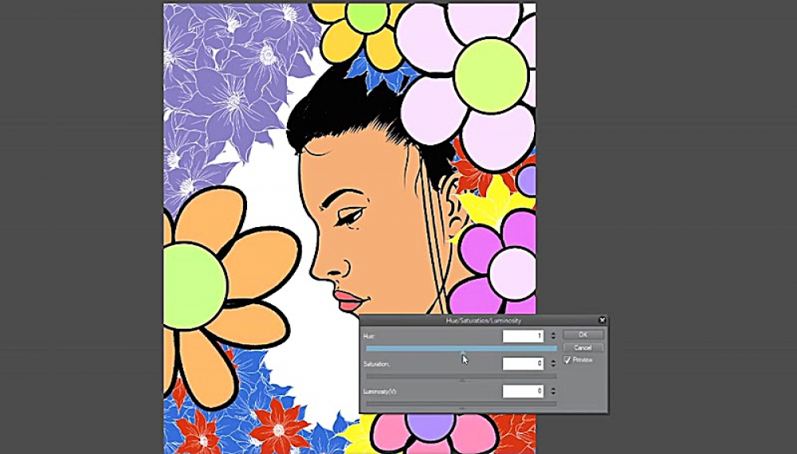Decrease Saturation with the down stepper arrow

553,367
